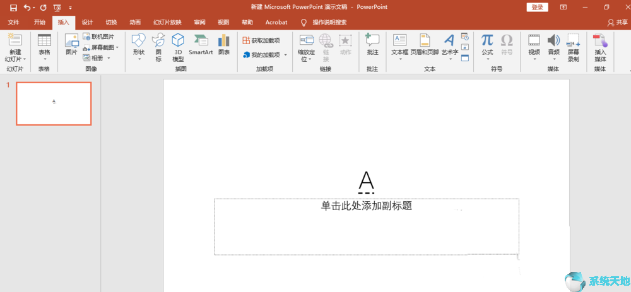Click the 操作说明搜索 tell me search box

click(329, 22)
